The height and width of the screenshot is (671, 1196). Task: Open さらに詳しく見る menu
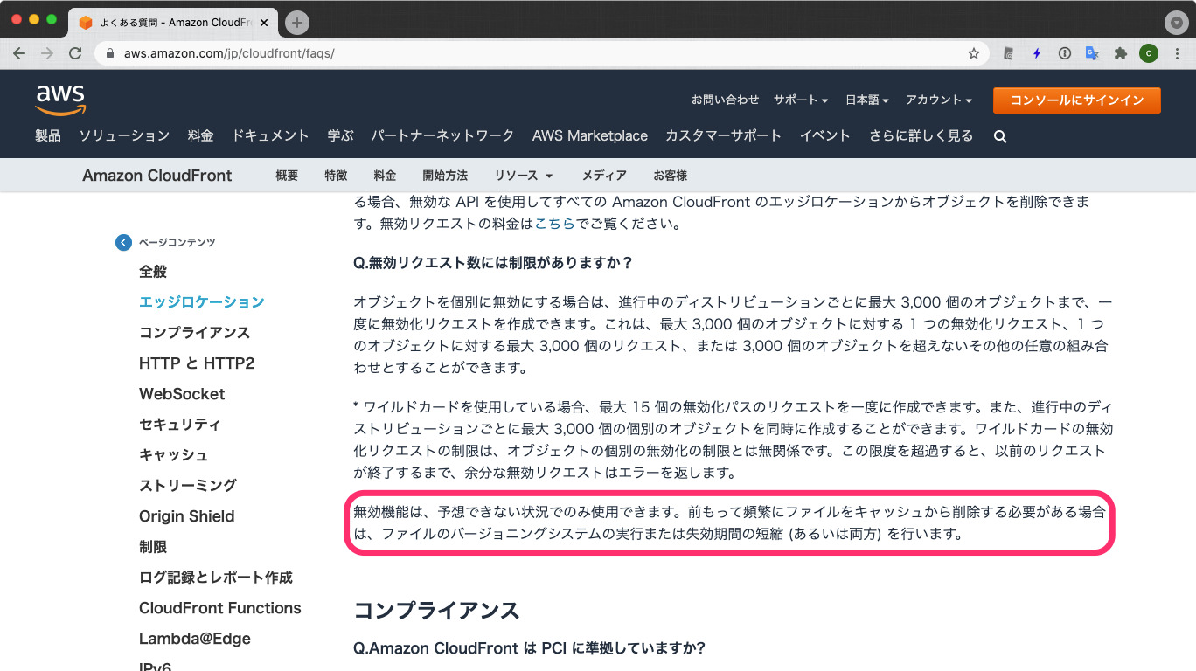pos(921,135)
